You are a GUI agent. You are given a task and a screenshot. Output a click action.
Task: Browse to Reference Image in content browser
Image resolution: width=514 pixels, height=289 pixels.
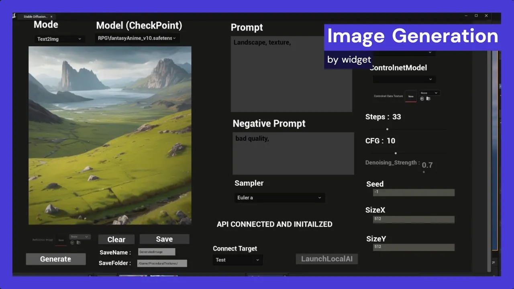tap(78, 242)
